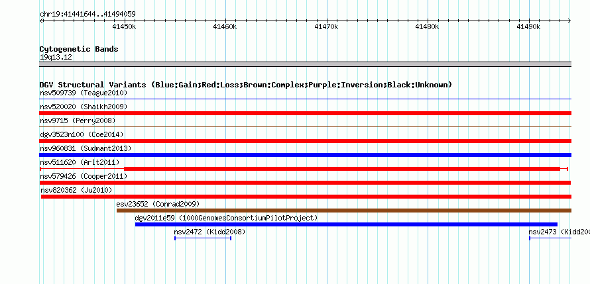Click the nsv960831 (Sudmant2013) label
This screenshot has width=590, height=284.
pos(86,148)
